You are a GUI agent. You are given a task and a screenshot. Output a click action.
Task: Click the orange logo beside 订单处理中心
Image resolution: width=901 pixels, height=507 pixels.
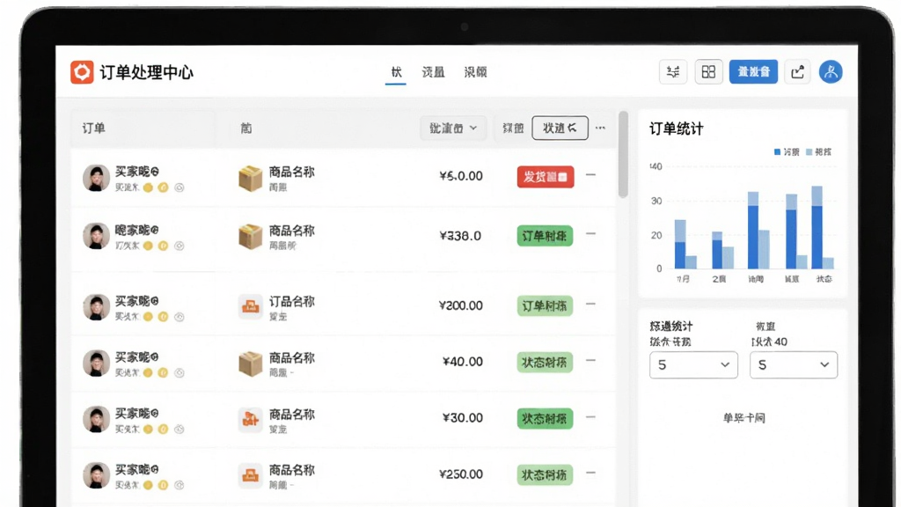point(82,72)
